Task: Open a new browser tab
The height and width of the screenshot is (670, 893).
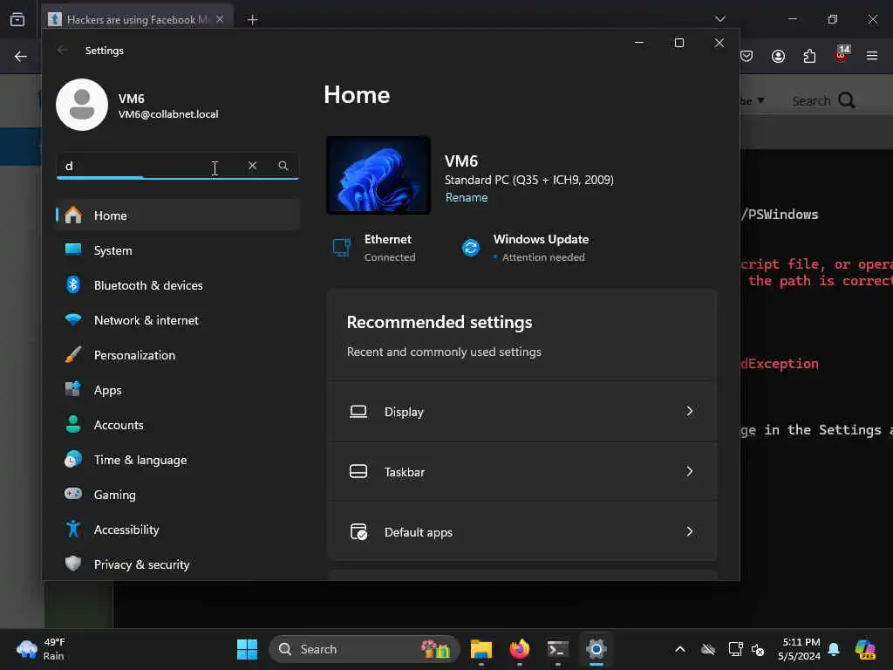Action: pyautogui.click(x=252, y=20)
